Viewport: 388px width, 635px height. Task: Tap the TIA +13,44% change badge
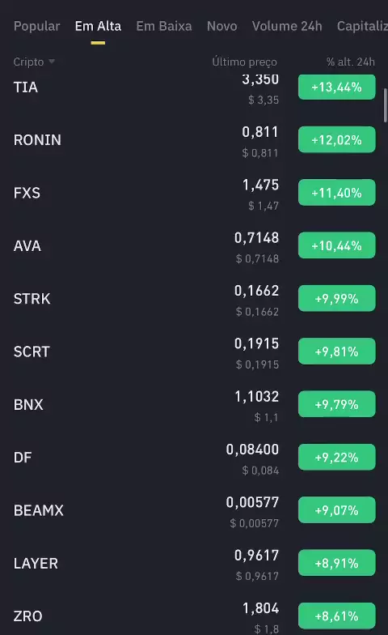(x=336, y=87)
